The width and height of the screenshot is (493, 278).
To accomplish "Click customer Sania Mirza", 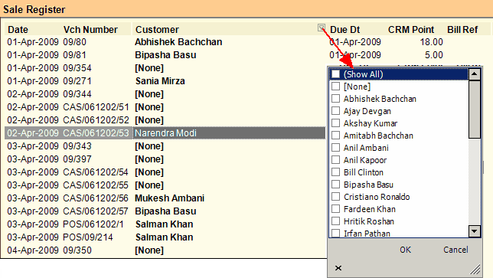I will click(160, 81).
